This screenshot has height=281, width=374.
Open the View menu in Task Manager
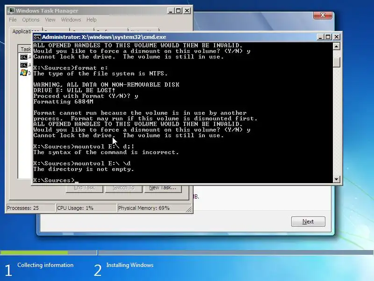[x=50, y=20]
